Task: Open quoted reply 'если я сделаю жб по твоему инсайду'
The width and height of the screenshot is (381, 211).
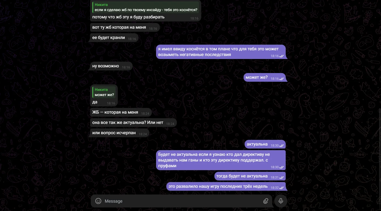Action: tap(146, 7)
